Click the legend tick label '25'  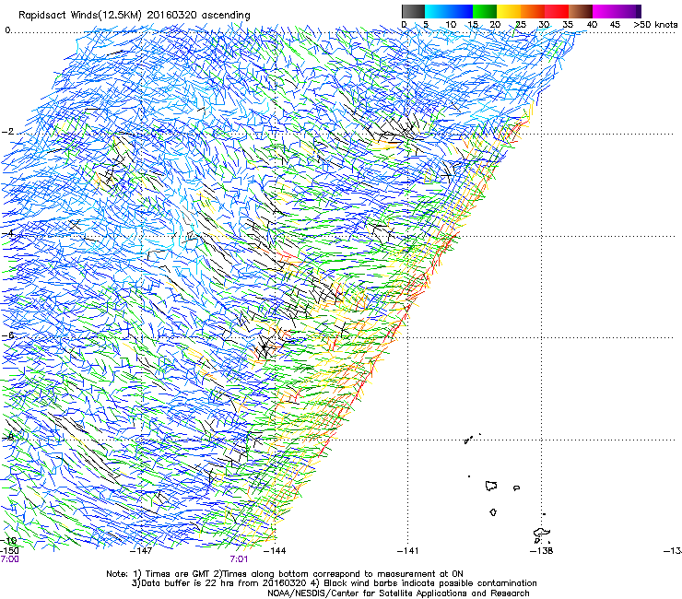pyautogui.click(x=521, y=25)
